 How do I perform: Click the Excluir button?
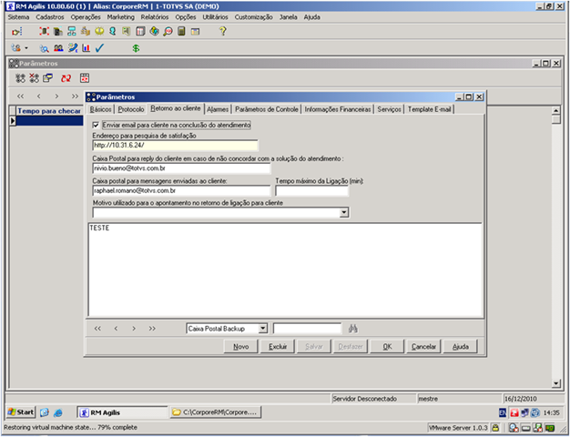tap(278, 347)
